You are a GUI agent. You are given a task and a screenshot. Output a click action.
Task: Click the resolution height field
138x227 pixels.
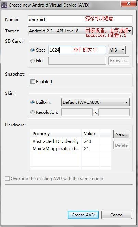click(114, 112)
